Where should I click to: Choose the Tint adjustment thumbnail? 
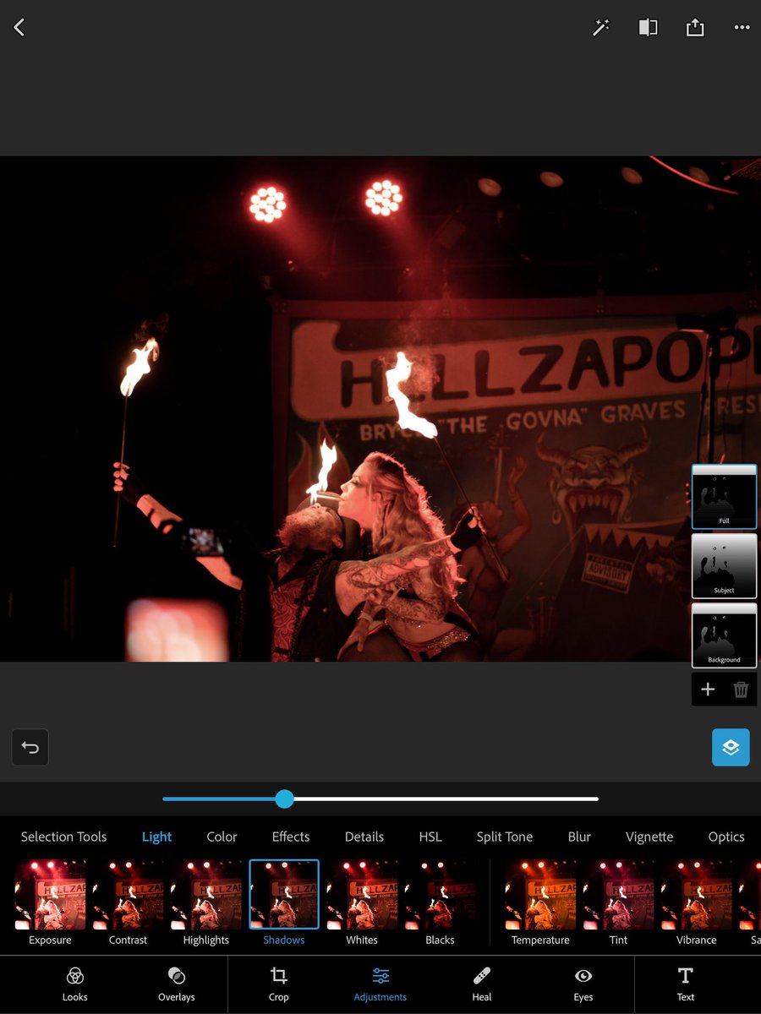(618, 903)
